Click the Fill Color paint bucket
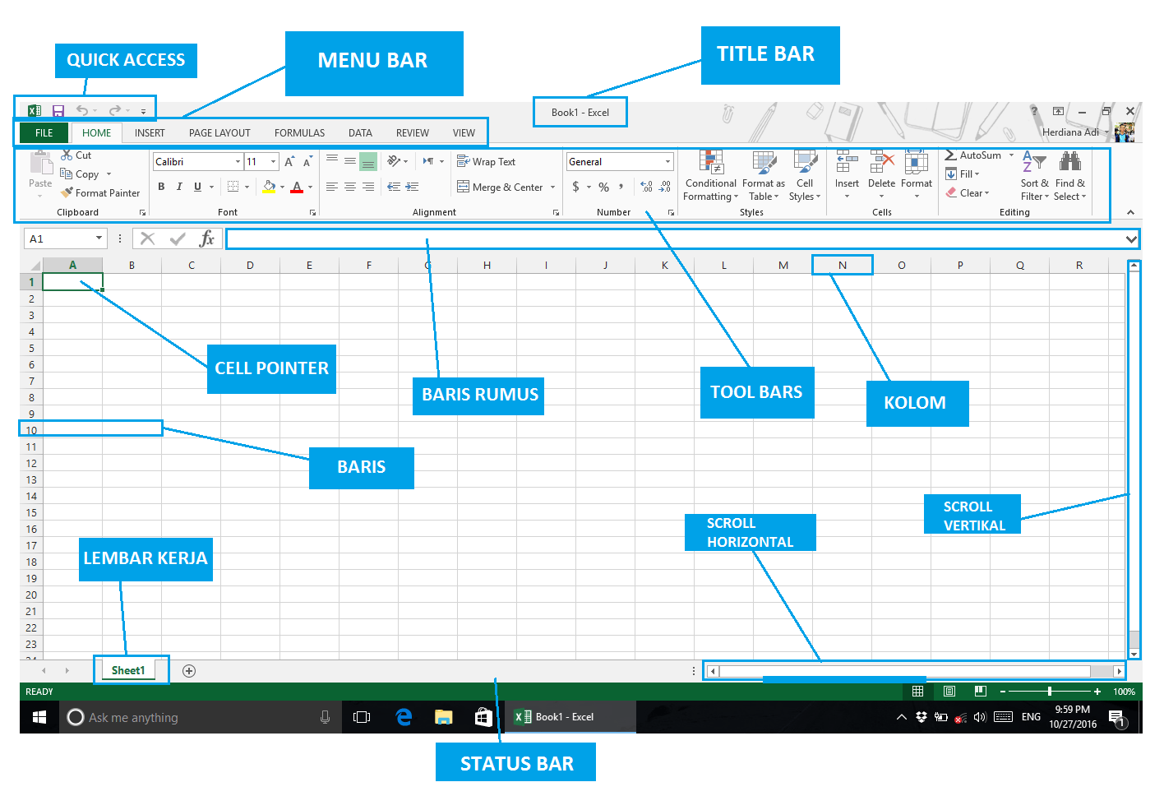Image resolution: width=1164 pixels, height=796 pixels. click(x=269, y=187)
